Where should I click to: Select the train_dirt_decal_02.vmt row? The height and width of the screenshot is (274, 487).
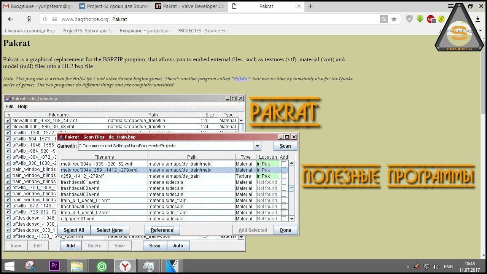[x=174, y=213]
